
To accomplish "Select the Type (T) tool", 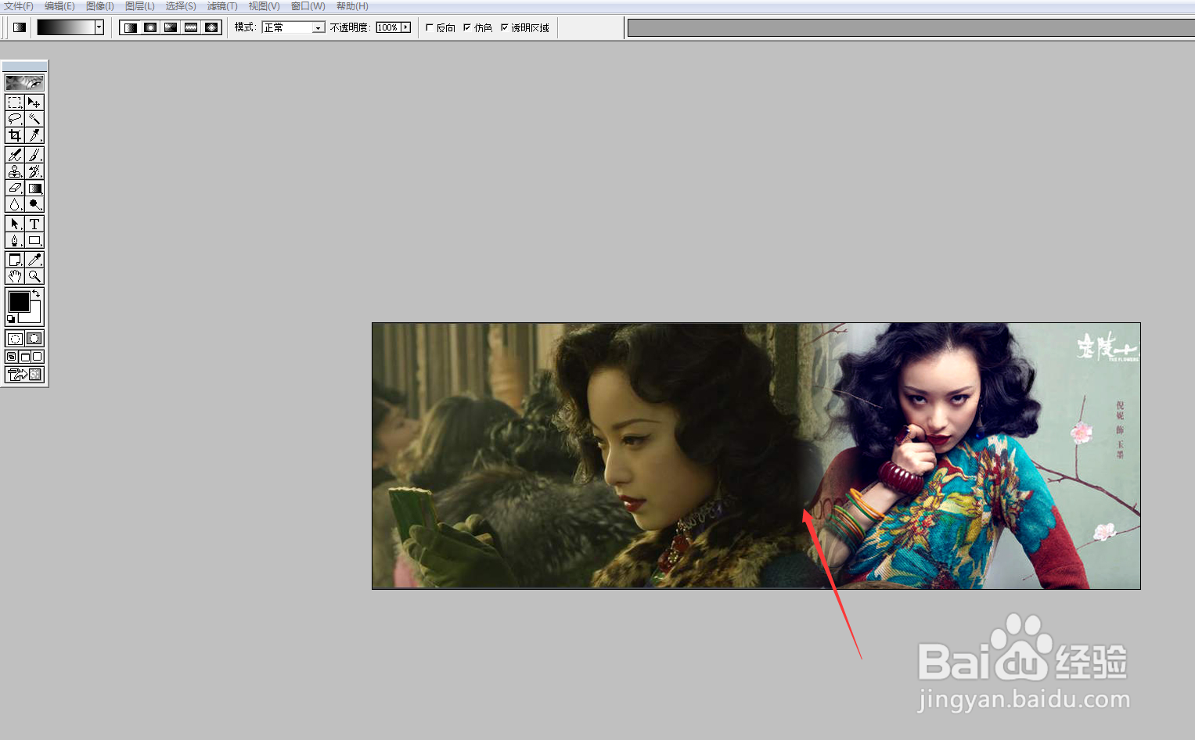I will (34, 224).
